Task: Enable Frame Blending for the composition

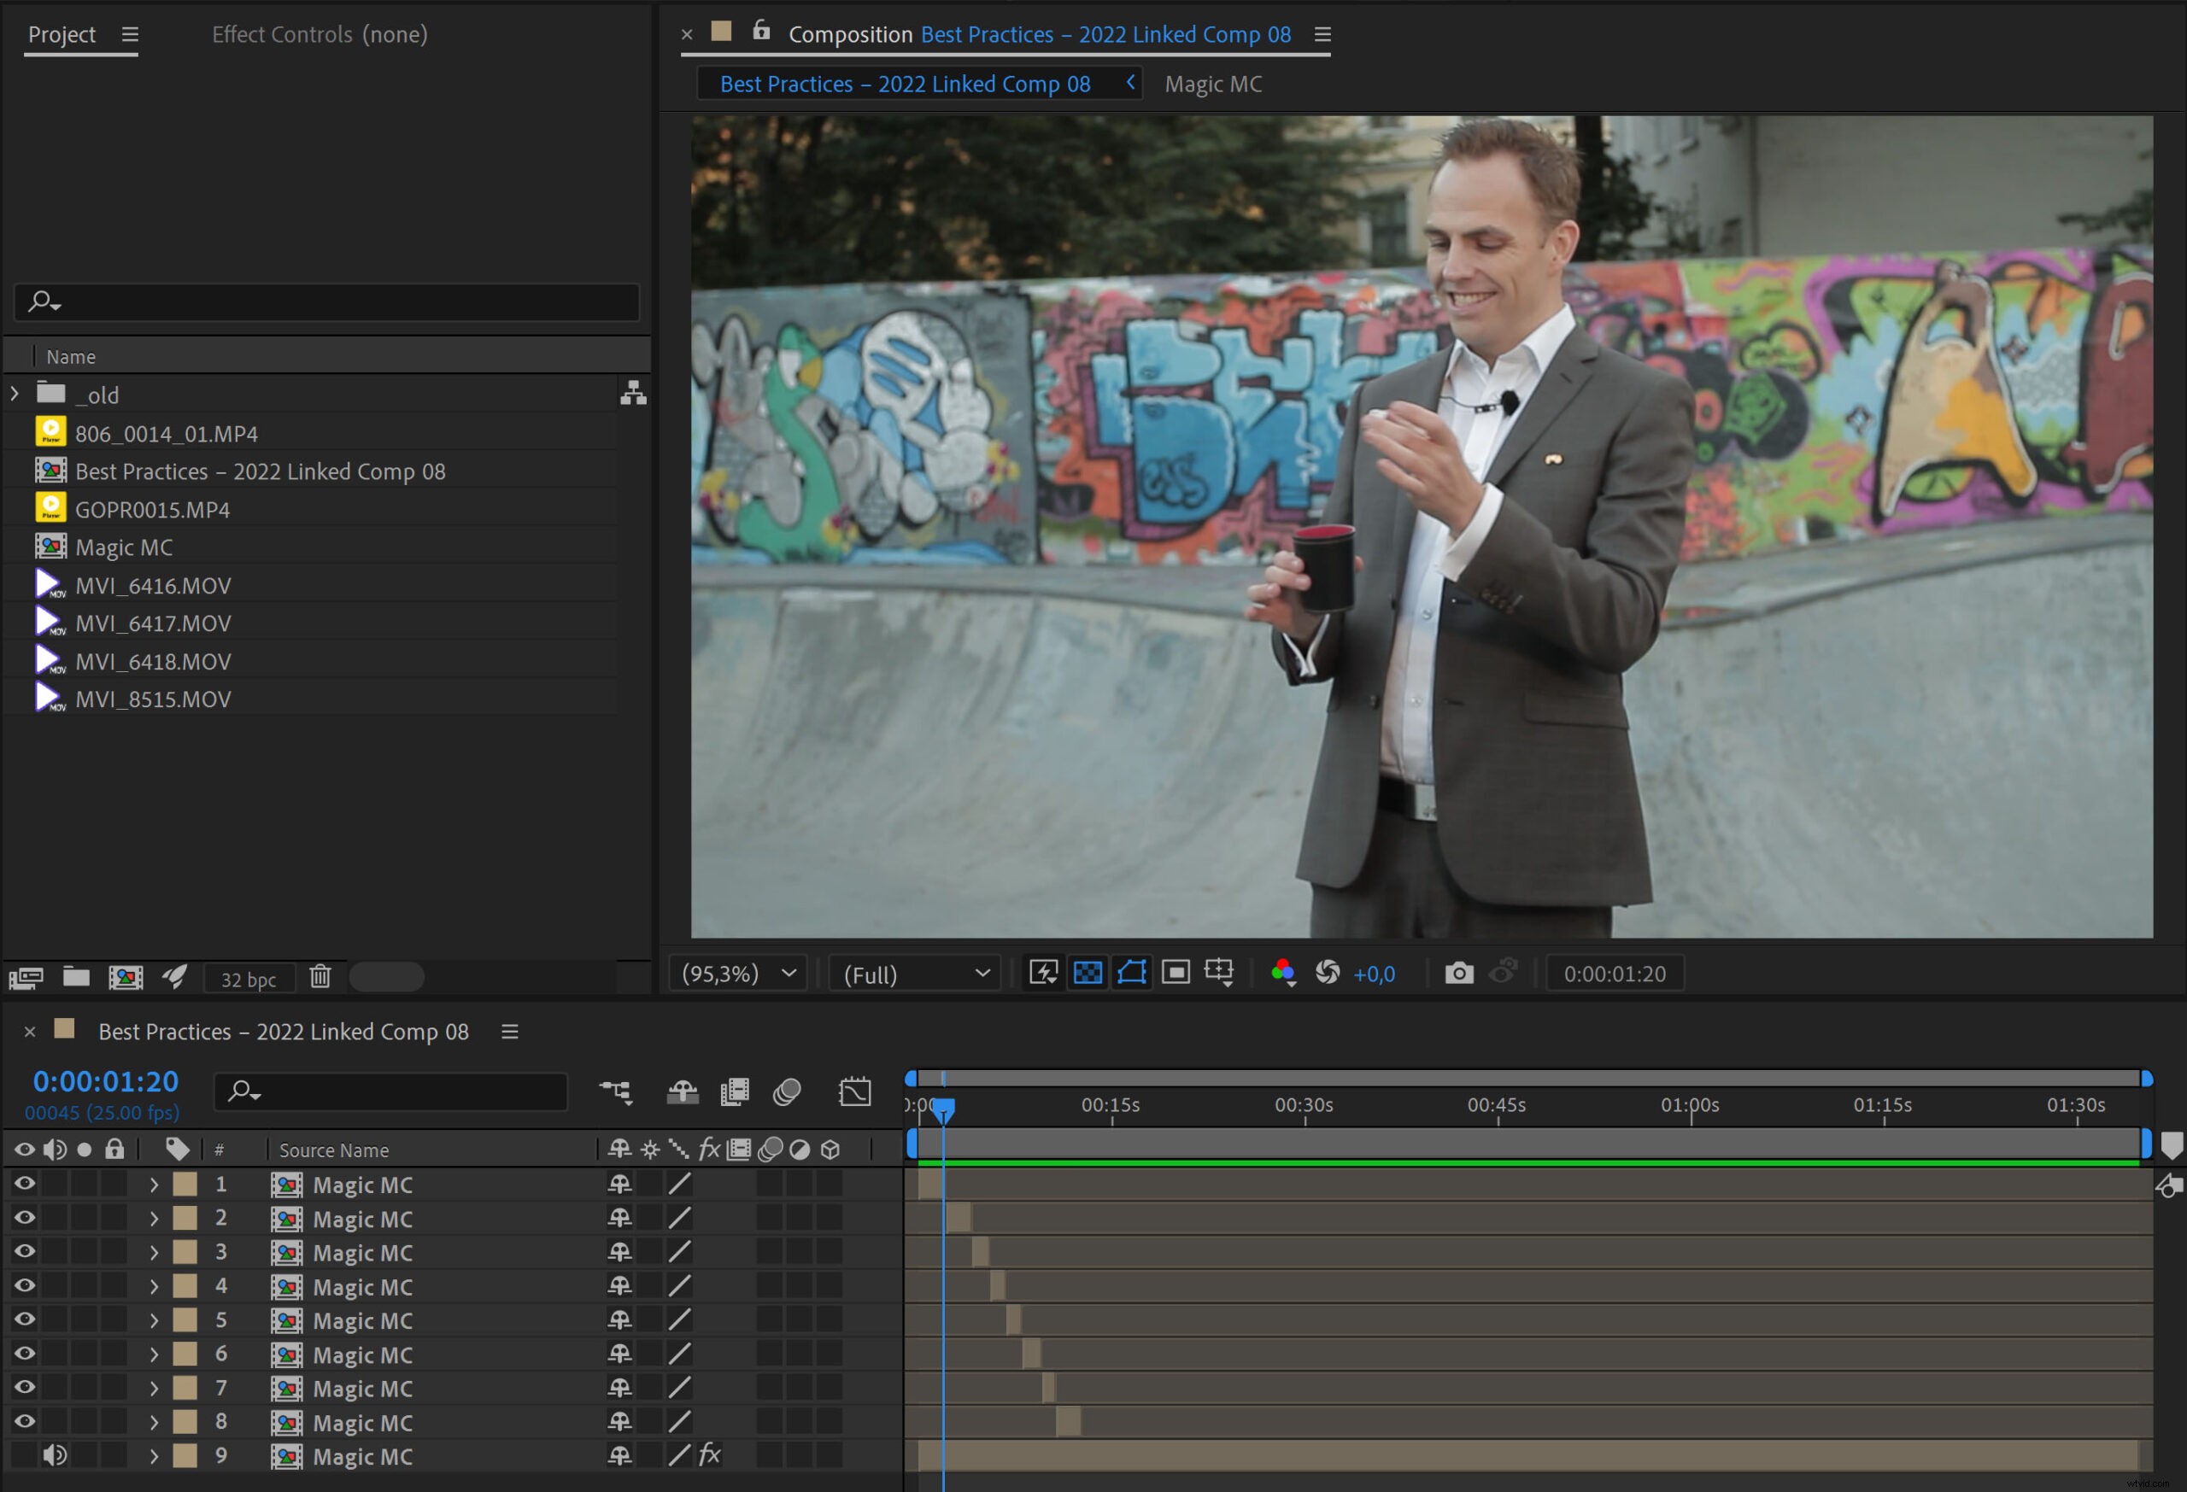Action: 735,1091
